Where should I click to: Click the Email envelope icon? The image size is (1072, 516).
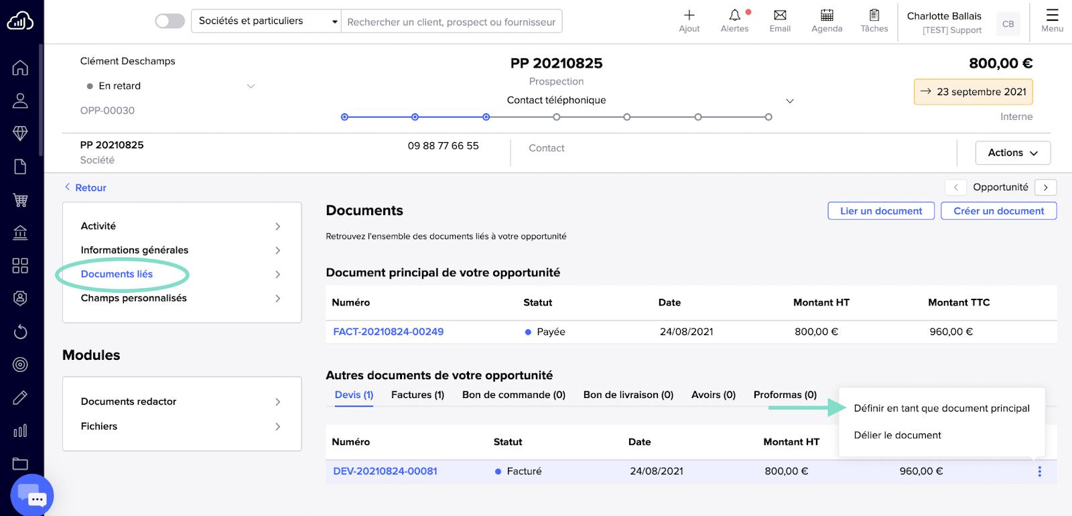point(780,16)
